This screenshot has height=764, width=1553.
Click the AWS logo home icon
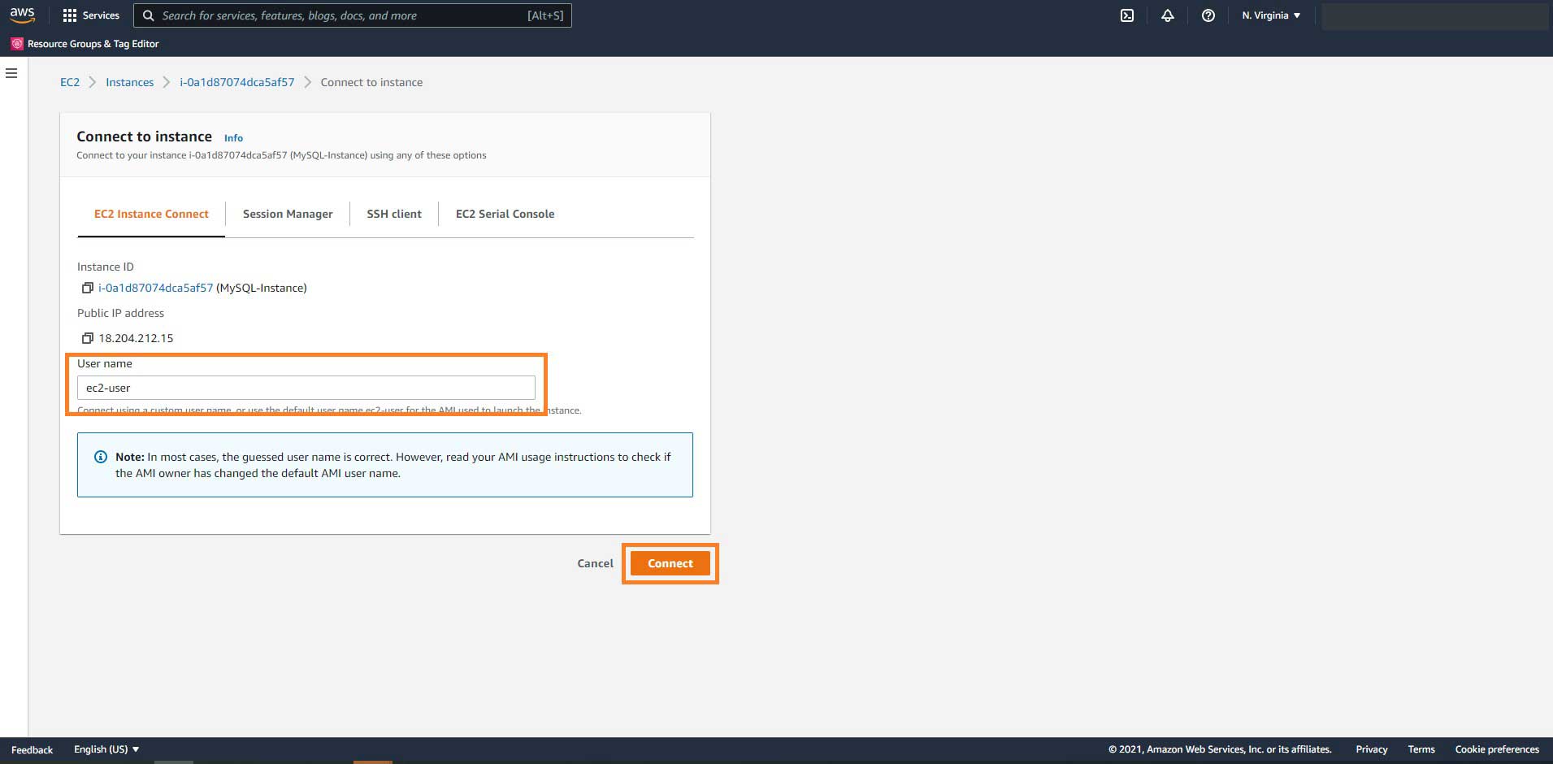pyautogui.click(x=22, y=15)
